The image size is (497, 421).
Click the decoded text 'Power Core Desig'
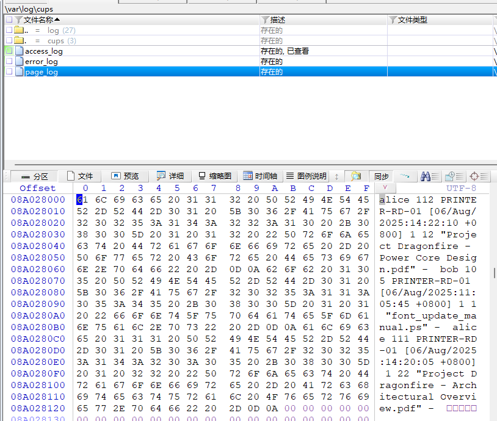(427, 258)
